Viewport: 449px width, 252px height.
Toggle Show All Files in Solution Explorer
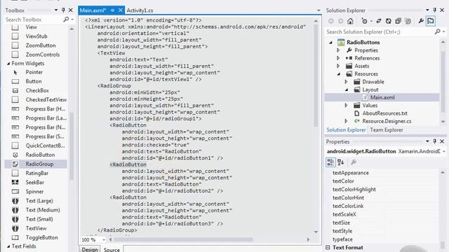point(408,21)
